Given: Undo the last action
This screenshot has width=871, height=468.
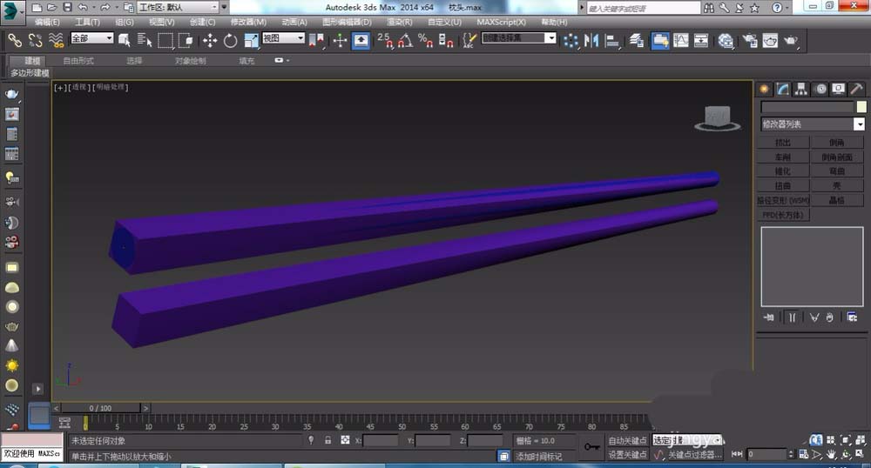Looking at the screenshot, I should [x=83, y=7].
